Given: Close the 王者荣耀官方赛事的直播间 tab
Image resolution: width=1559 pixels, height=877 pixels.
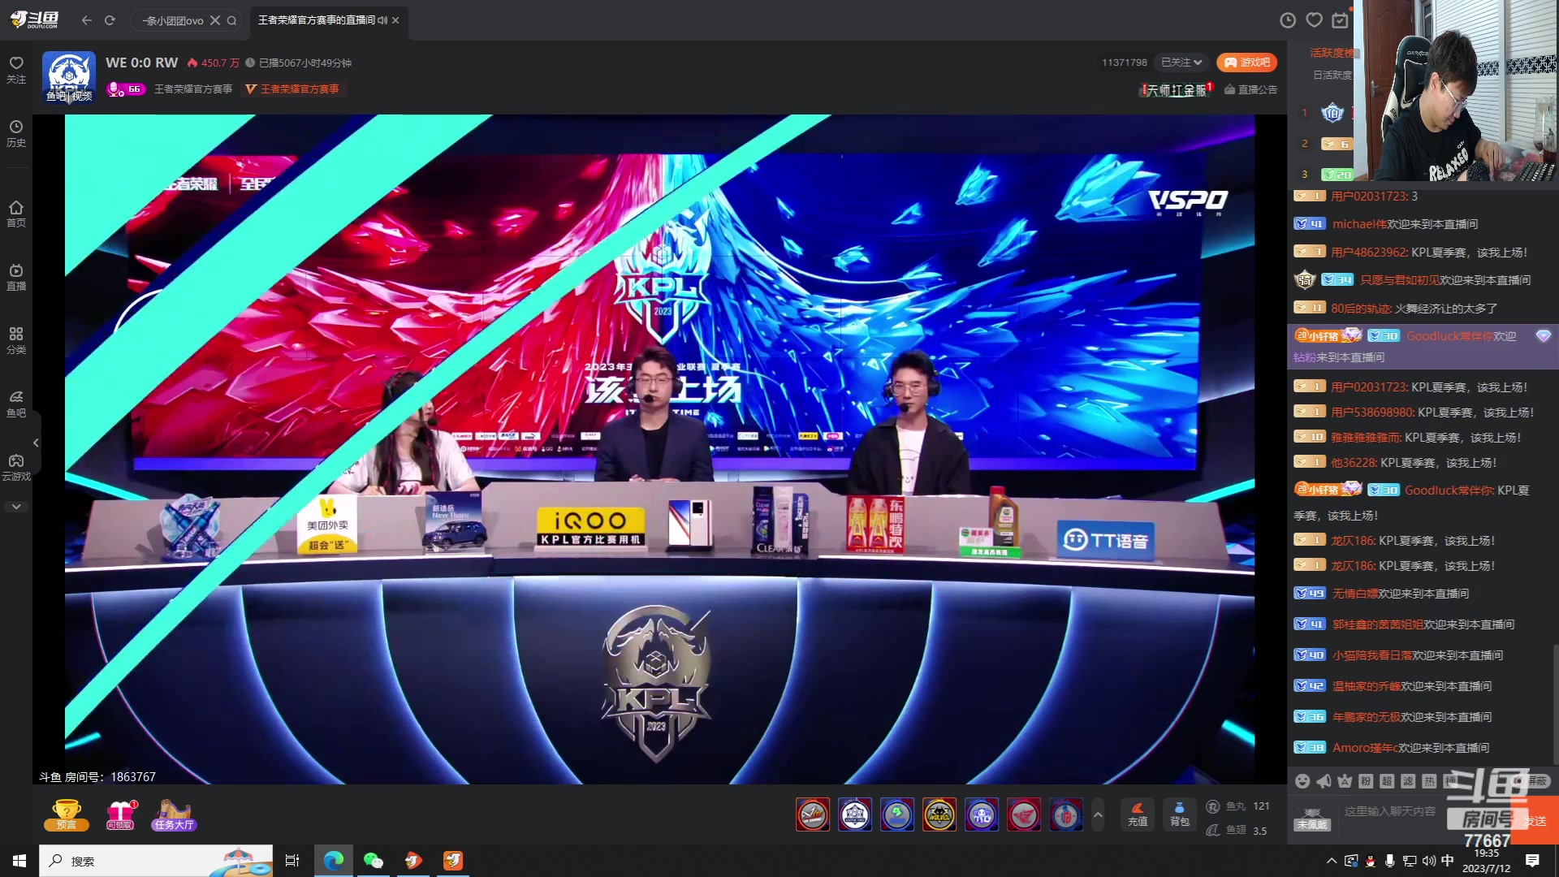Looking at the screenshot, I should pyautogui.click(x=395, y=20).
